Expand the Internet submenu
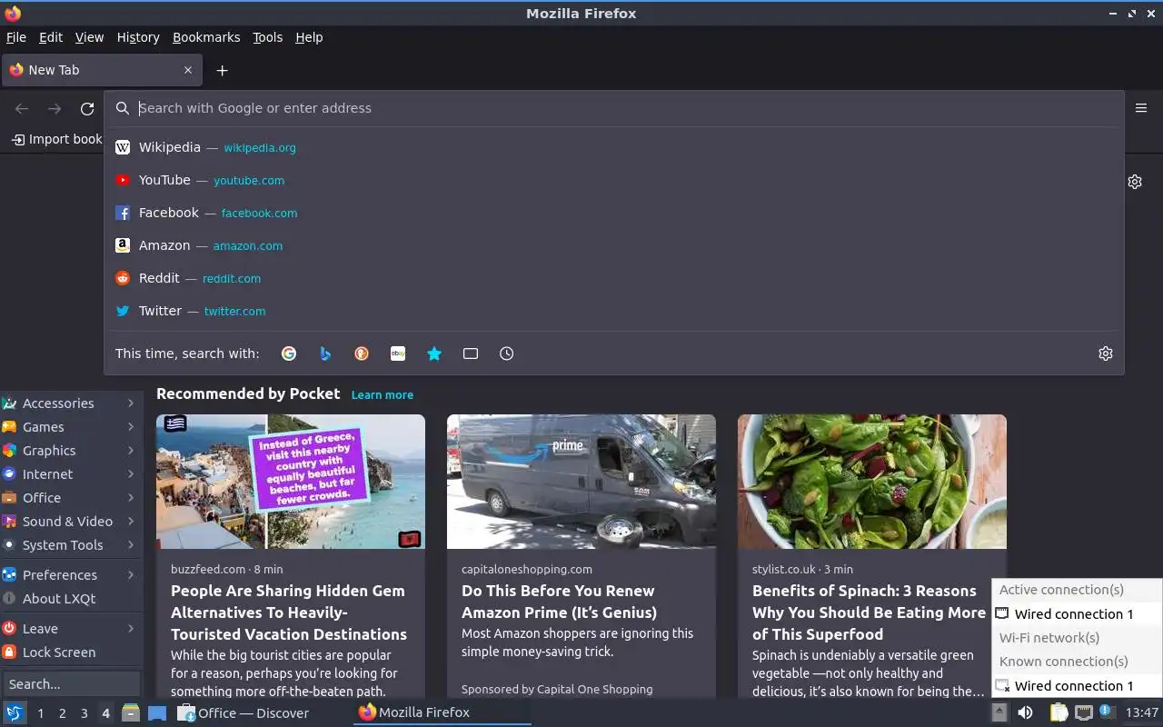1163x727 pixels. (x=72, y=474)
